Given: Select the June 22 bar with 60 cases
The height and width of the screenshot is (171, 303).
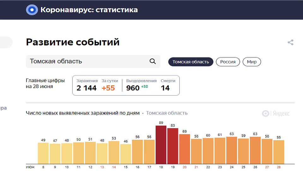Looking at the screenshot, I should 208,151.
